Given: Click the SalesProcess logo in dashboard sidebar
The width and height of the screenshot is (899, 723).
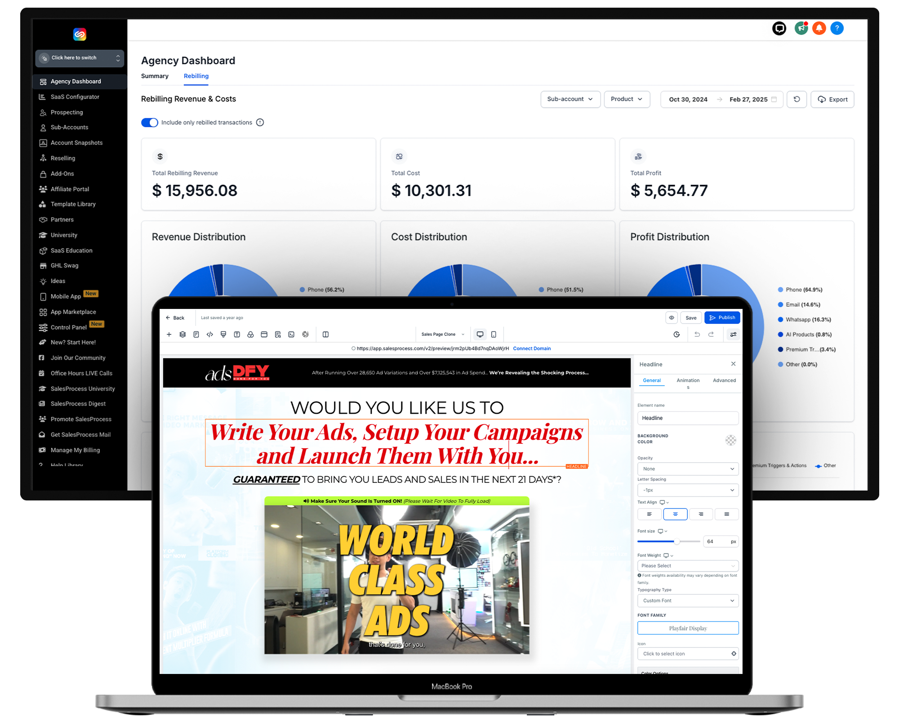Looking at the screenshot, I should 80,34.
